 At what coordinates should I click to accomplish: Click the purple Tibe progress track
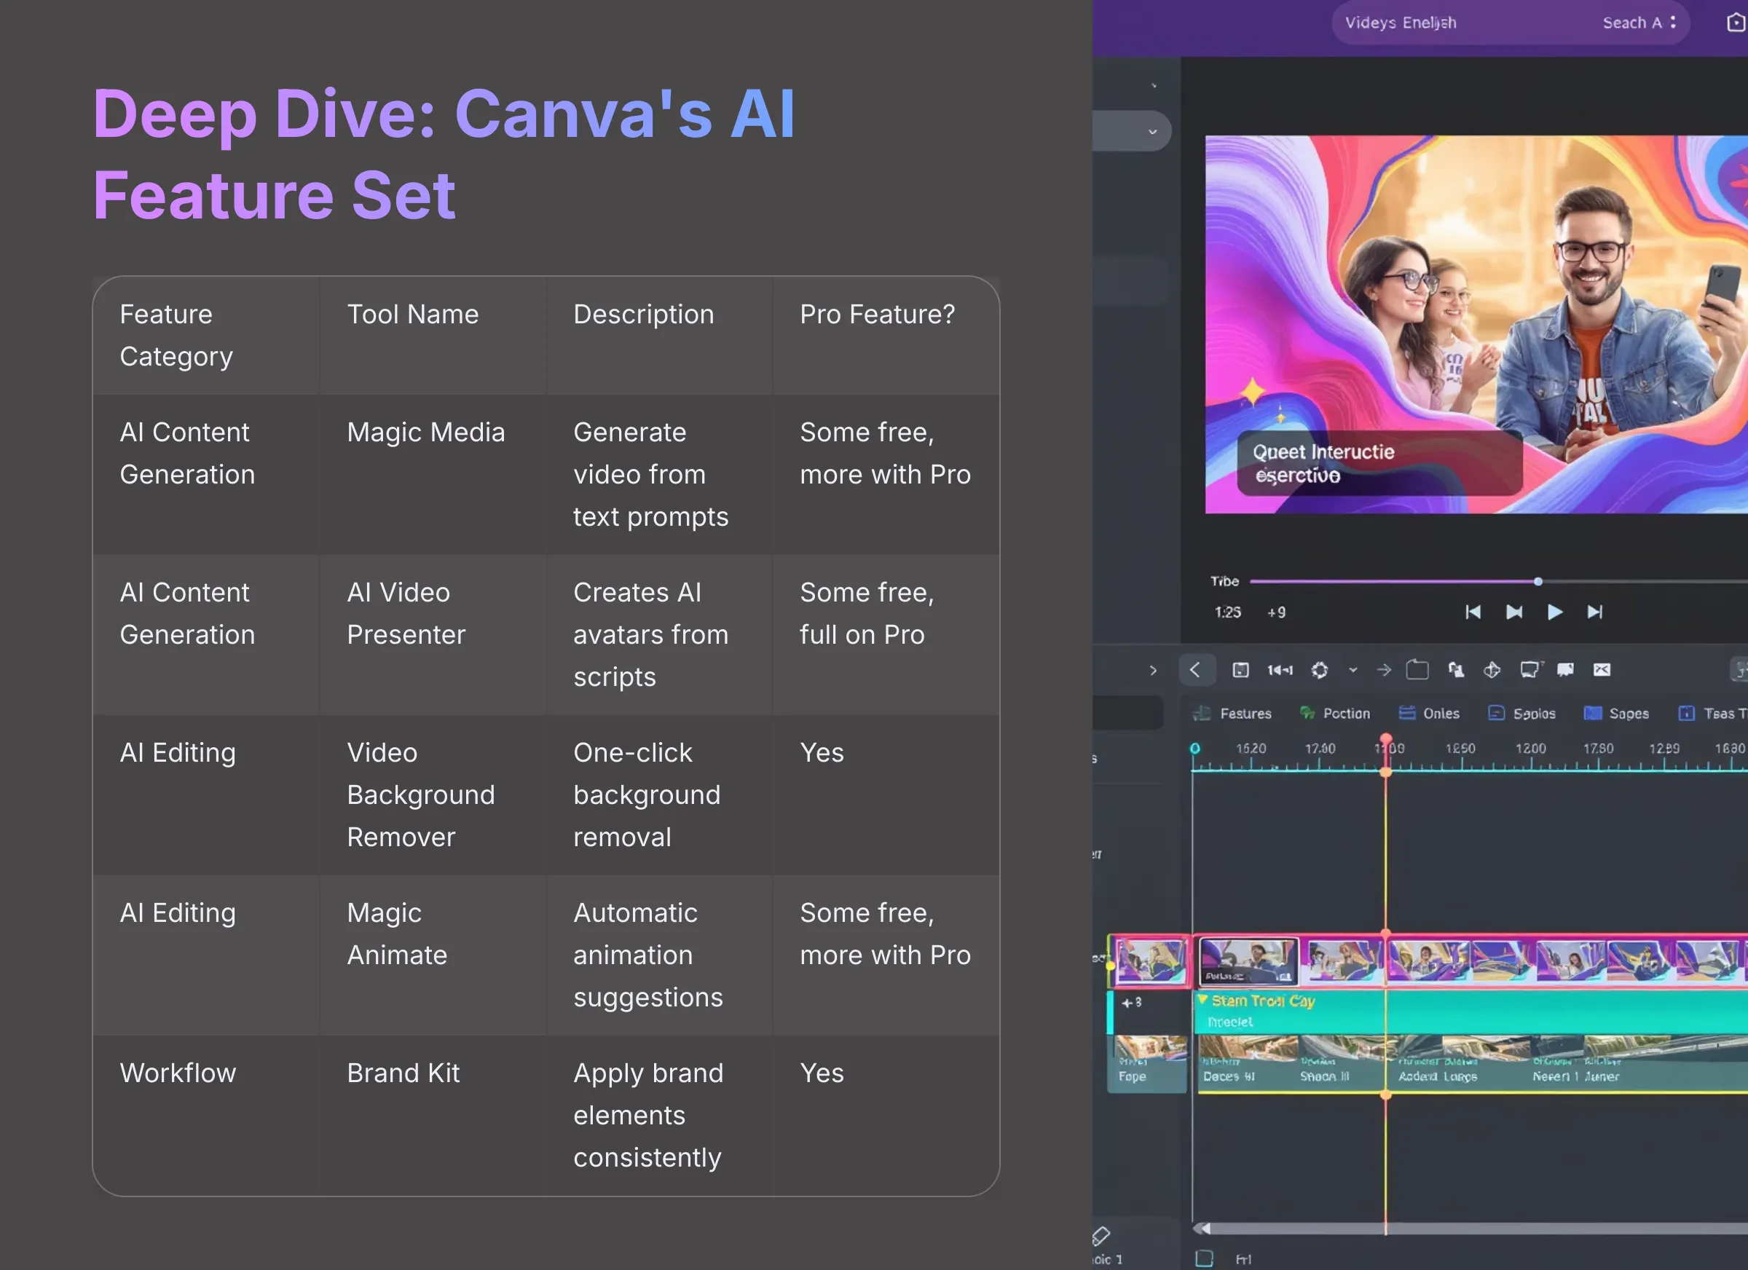tap(1393, 582)
